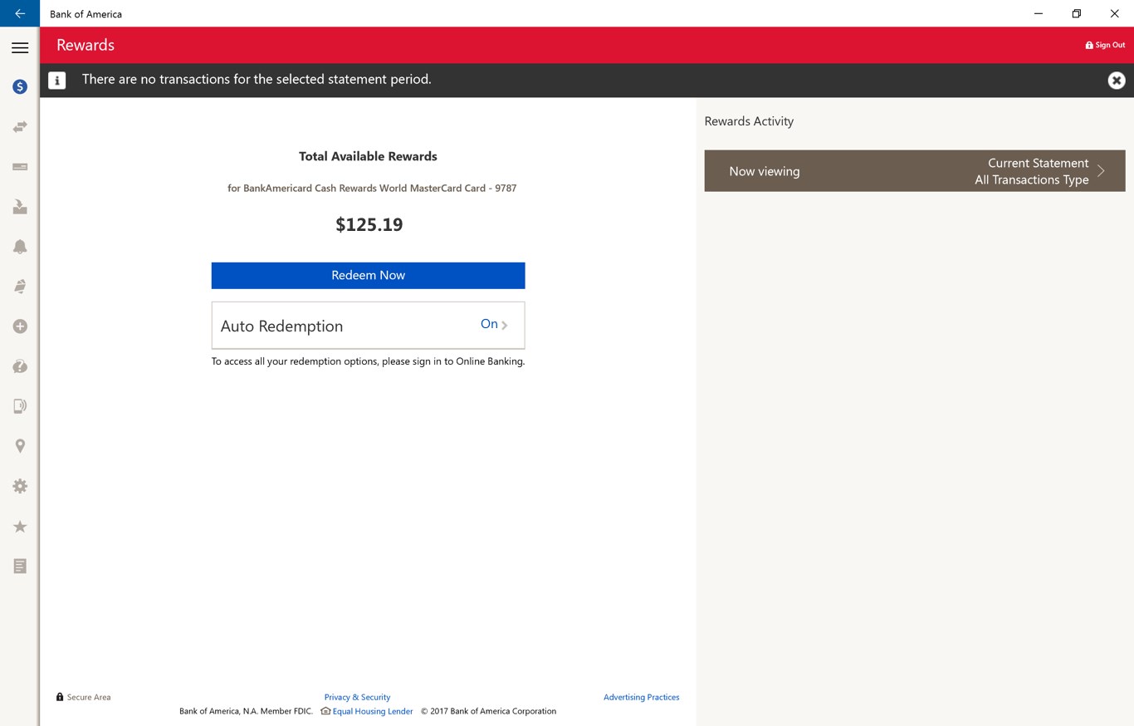Click the plus circle icon in sidebar

click(x=20, y=326)
